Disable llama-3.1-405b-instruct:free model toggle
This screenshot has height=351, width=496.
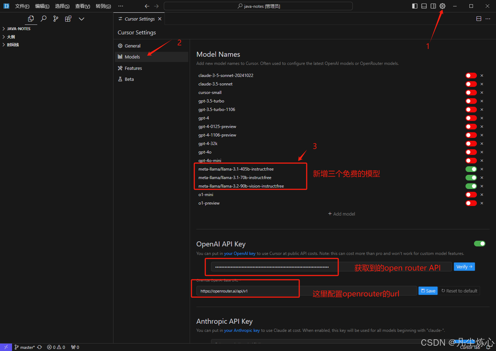(x=471, y=169)
